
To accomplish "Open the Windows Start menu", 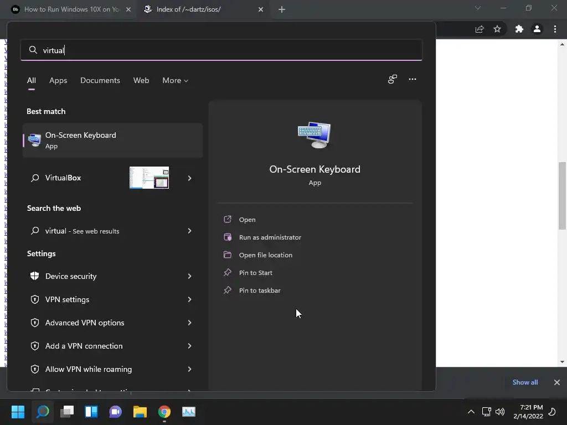I will click(18, 412).
